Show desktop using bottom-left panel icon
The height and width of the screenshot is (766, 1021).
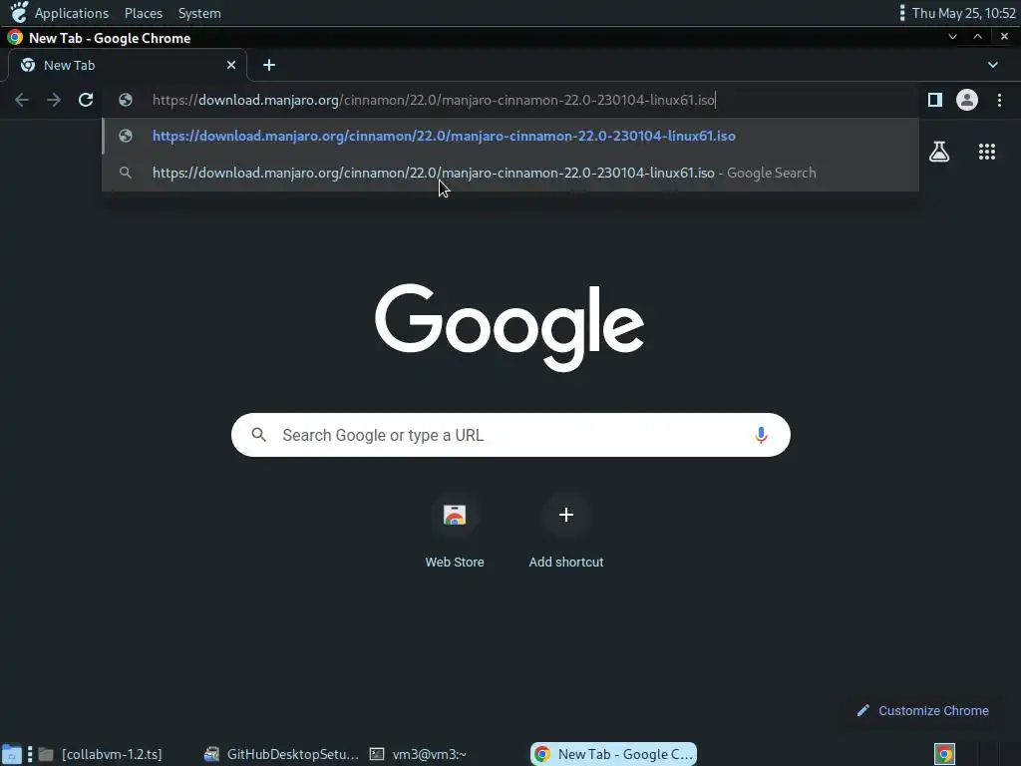tap(12, 754)
